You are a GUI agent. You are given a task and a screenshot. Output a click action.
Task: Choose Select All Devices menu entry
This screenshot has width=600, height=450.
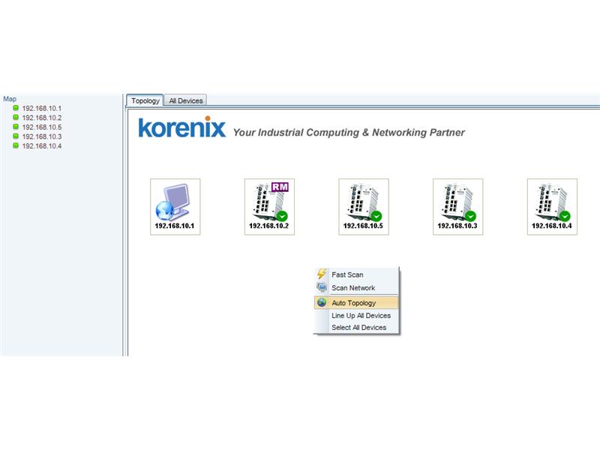[357, 328]
